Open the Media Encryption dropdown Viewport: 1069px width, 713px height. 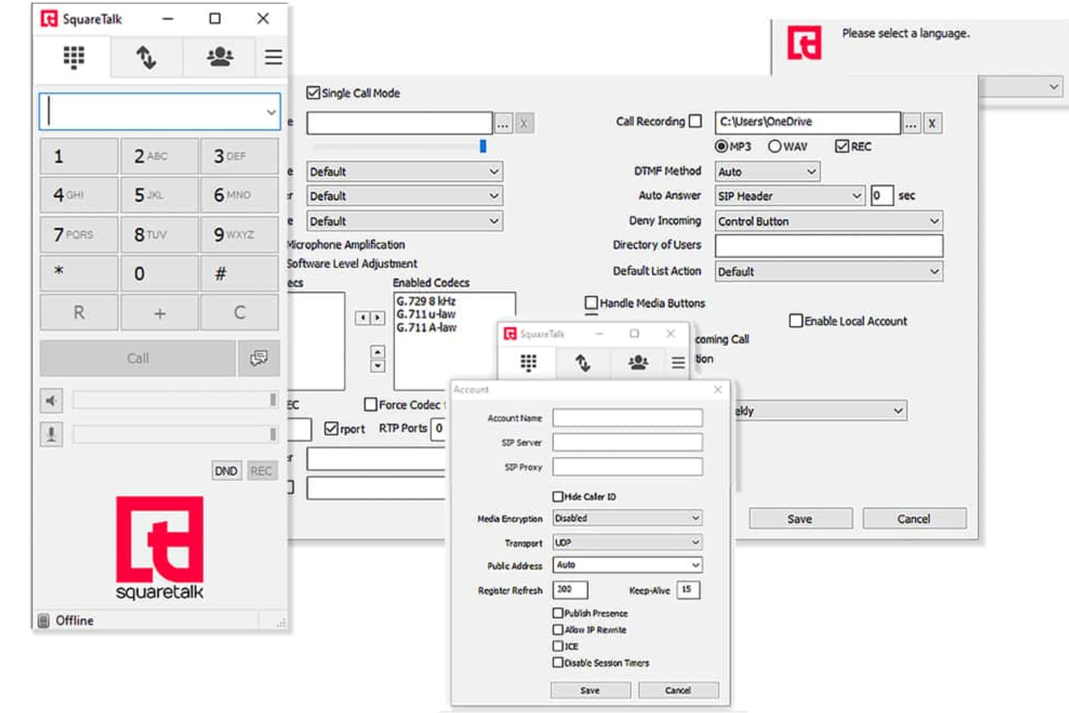pos(628,518)
